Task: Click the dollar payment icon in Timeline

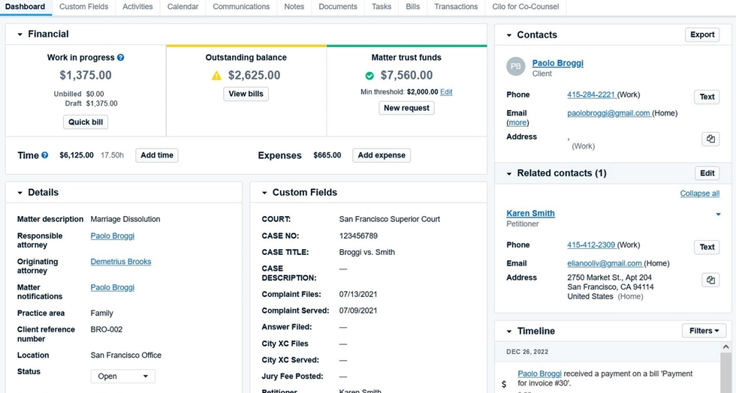Action: pos(504,384)
